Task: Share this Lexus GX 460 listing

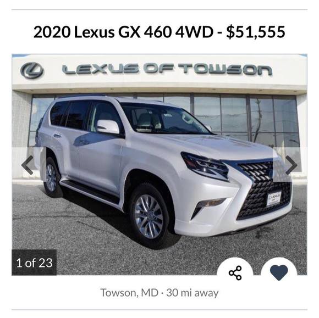Action: pyautogui.click(x=235, y=273)
